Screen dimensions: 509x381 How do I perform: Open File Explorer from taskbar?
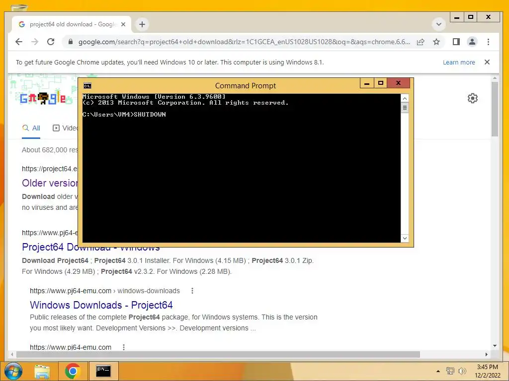click(42, 371)
